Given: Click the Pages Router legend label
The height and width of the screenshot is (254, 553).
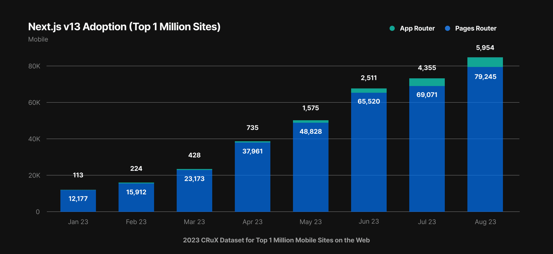Looking at the screenshot, I should [x=476, y=28].
